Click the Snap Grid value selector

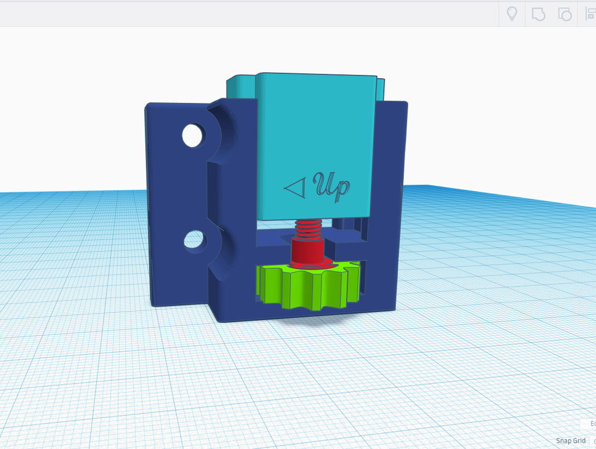tap(593, 441)
